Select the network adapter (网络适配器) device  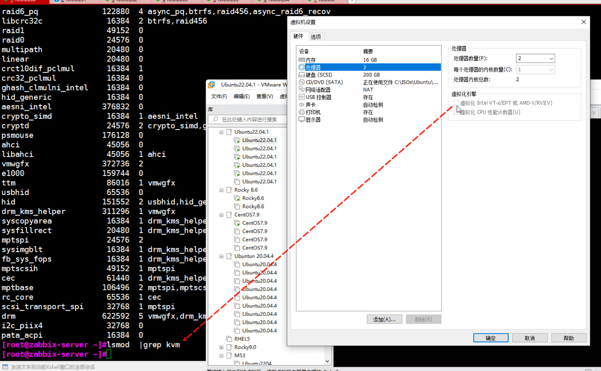click(318, 90)
